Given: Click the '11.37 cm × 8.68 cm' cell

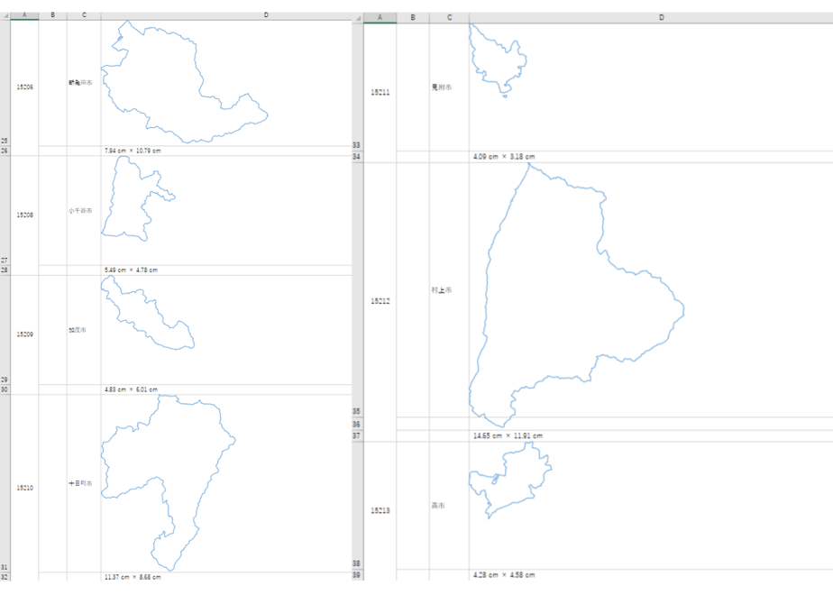Looking at the screenshot, I should tap(226, 577).
